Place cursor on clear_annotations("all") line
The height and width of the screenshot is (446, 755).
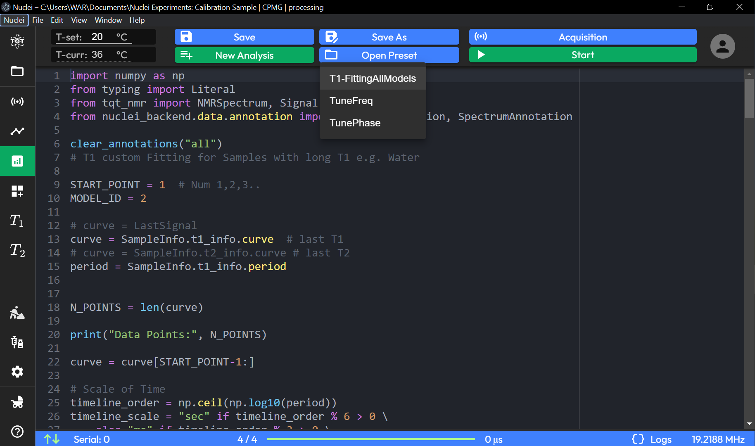pyautogui.click(x=146, y=144)
